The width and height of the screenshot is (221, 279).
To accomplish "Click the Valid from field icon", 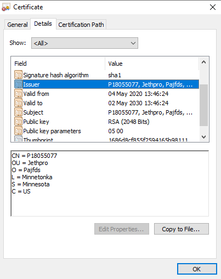I will 18,94.
